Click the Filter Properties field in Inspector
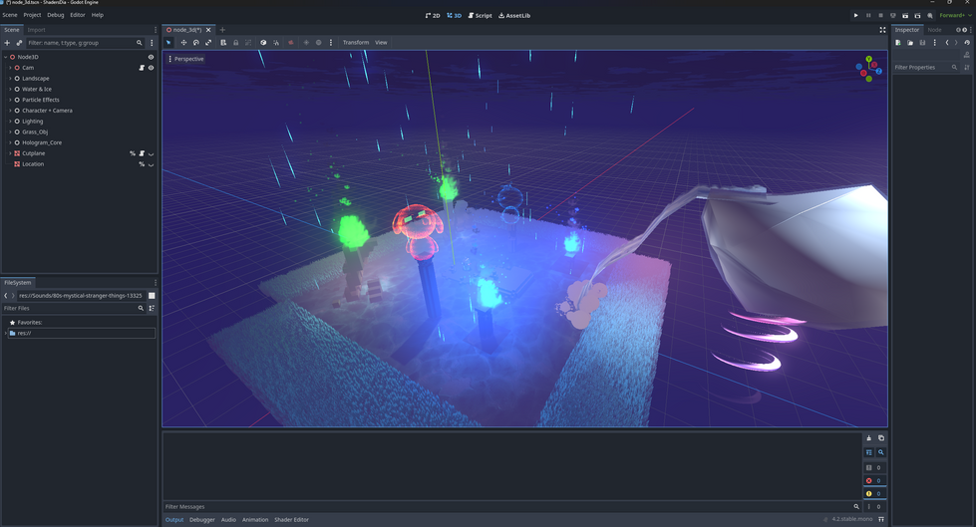 (925, 67)
